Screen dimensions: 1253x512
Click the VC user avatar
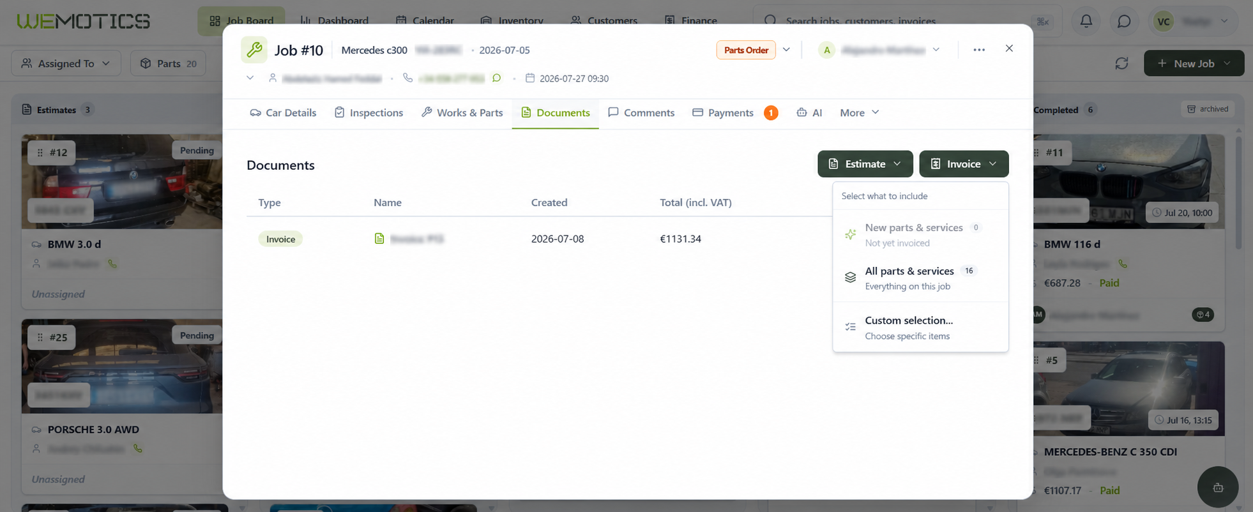[x=1164, y=21]
